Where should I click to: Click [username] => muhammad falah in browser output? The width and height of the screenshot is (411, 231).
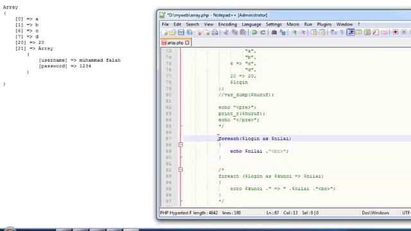80,60
